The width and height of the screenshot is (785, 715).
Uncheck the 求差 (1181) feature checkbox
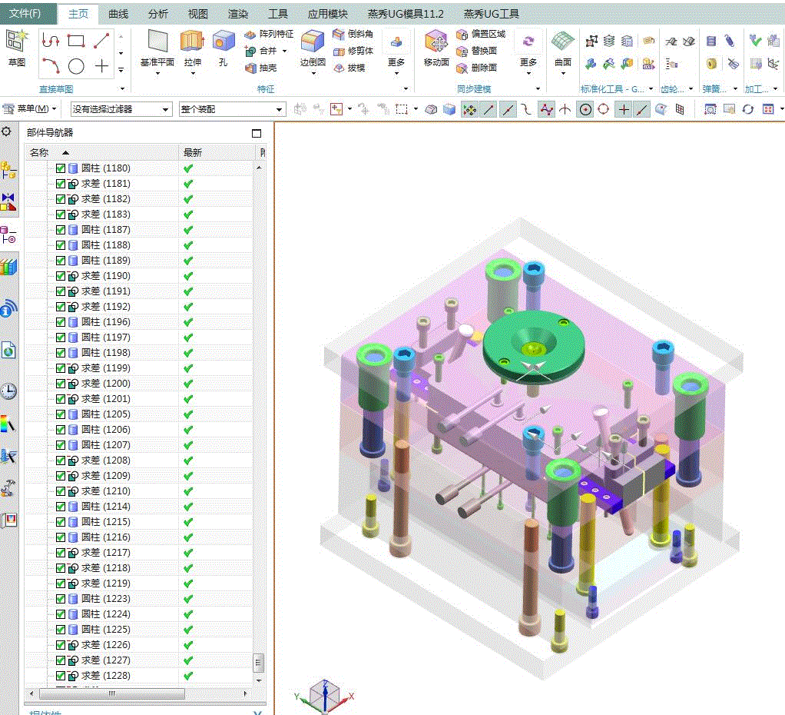click(61, 184)
